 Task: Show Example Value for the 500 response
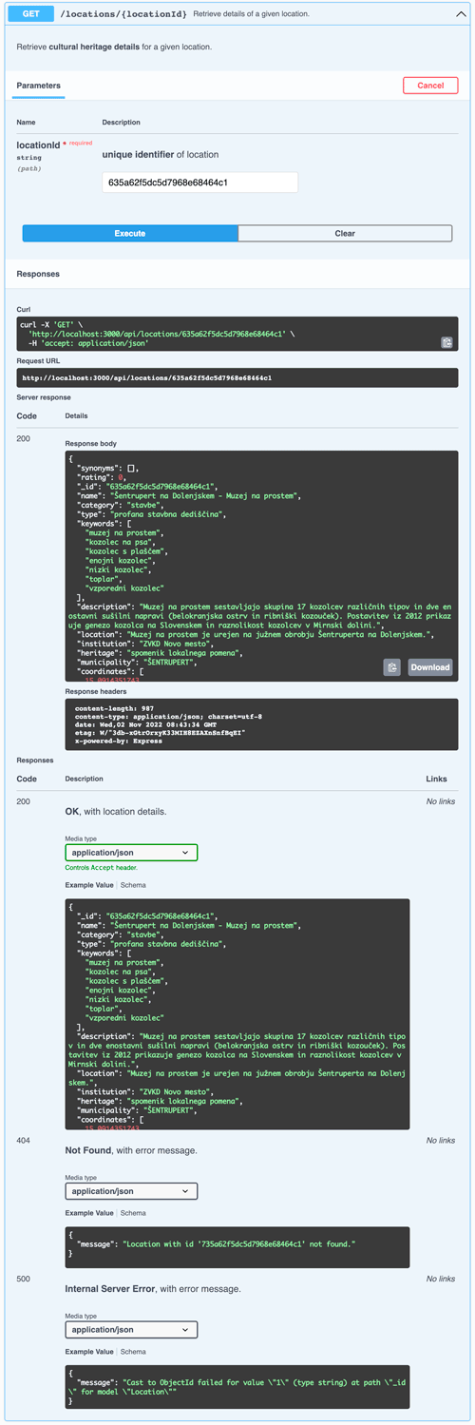tap(89, 1351)
